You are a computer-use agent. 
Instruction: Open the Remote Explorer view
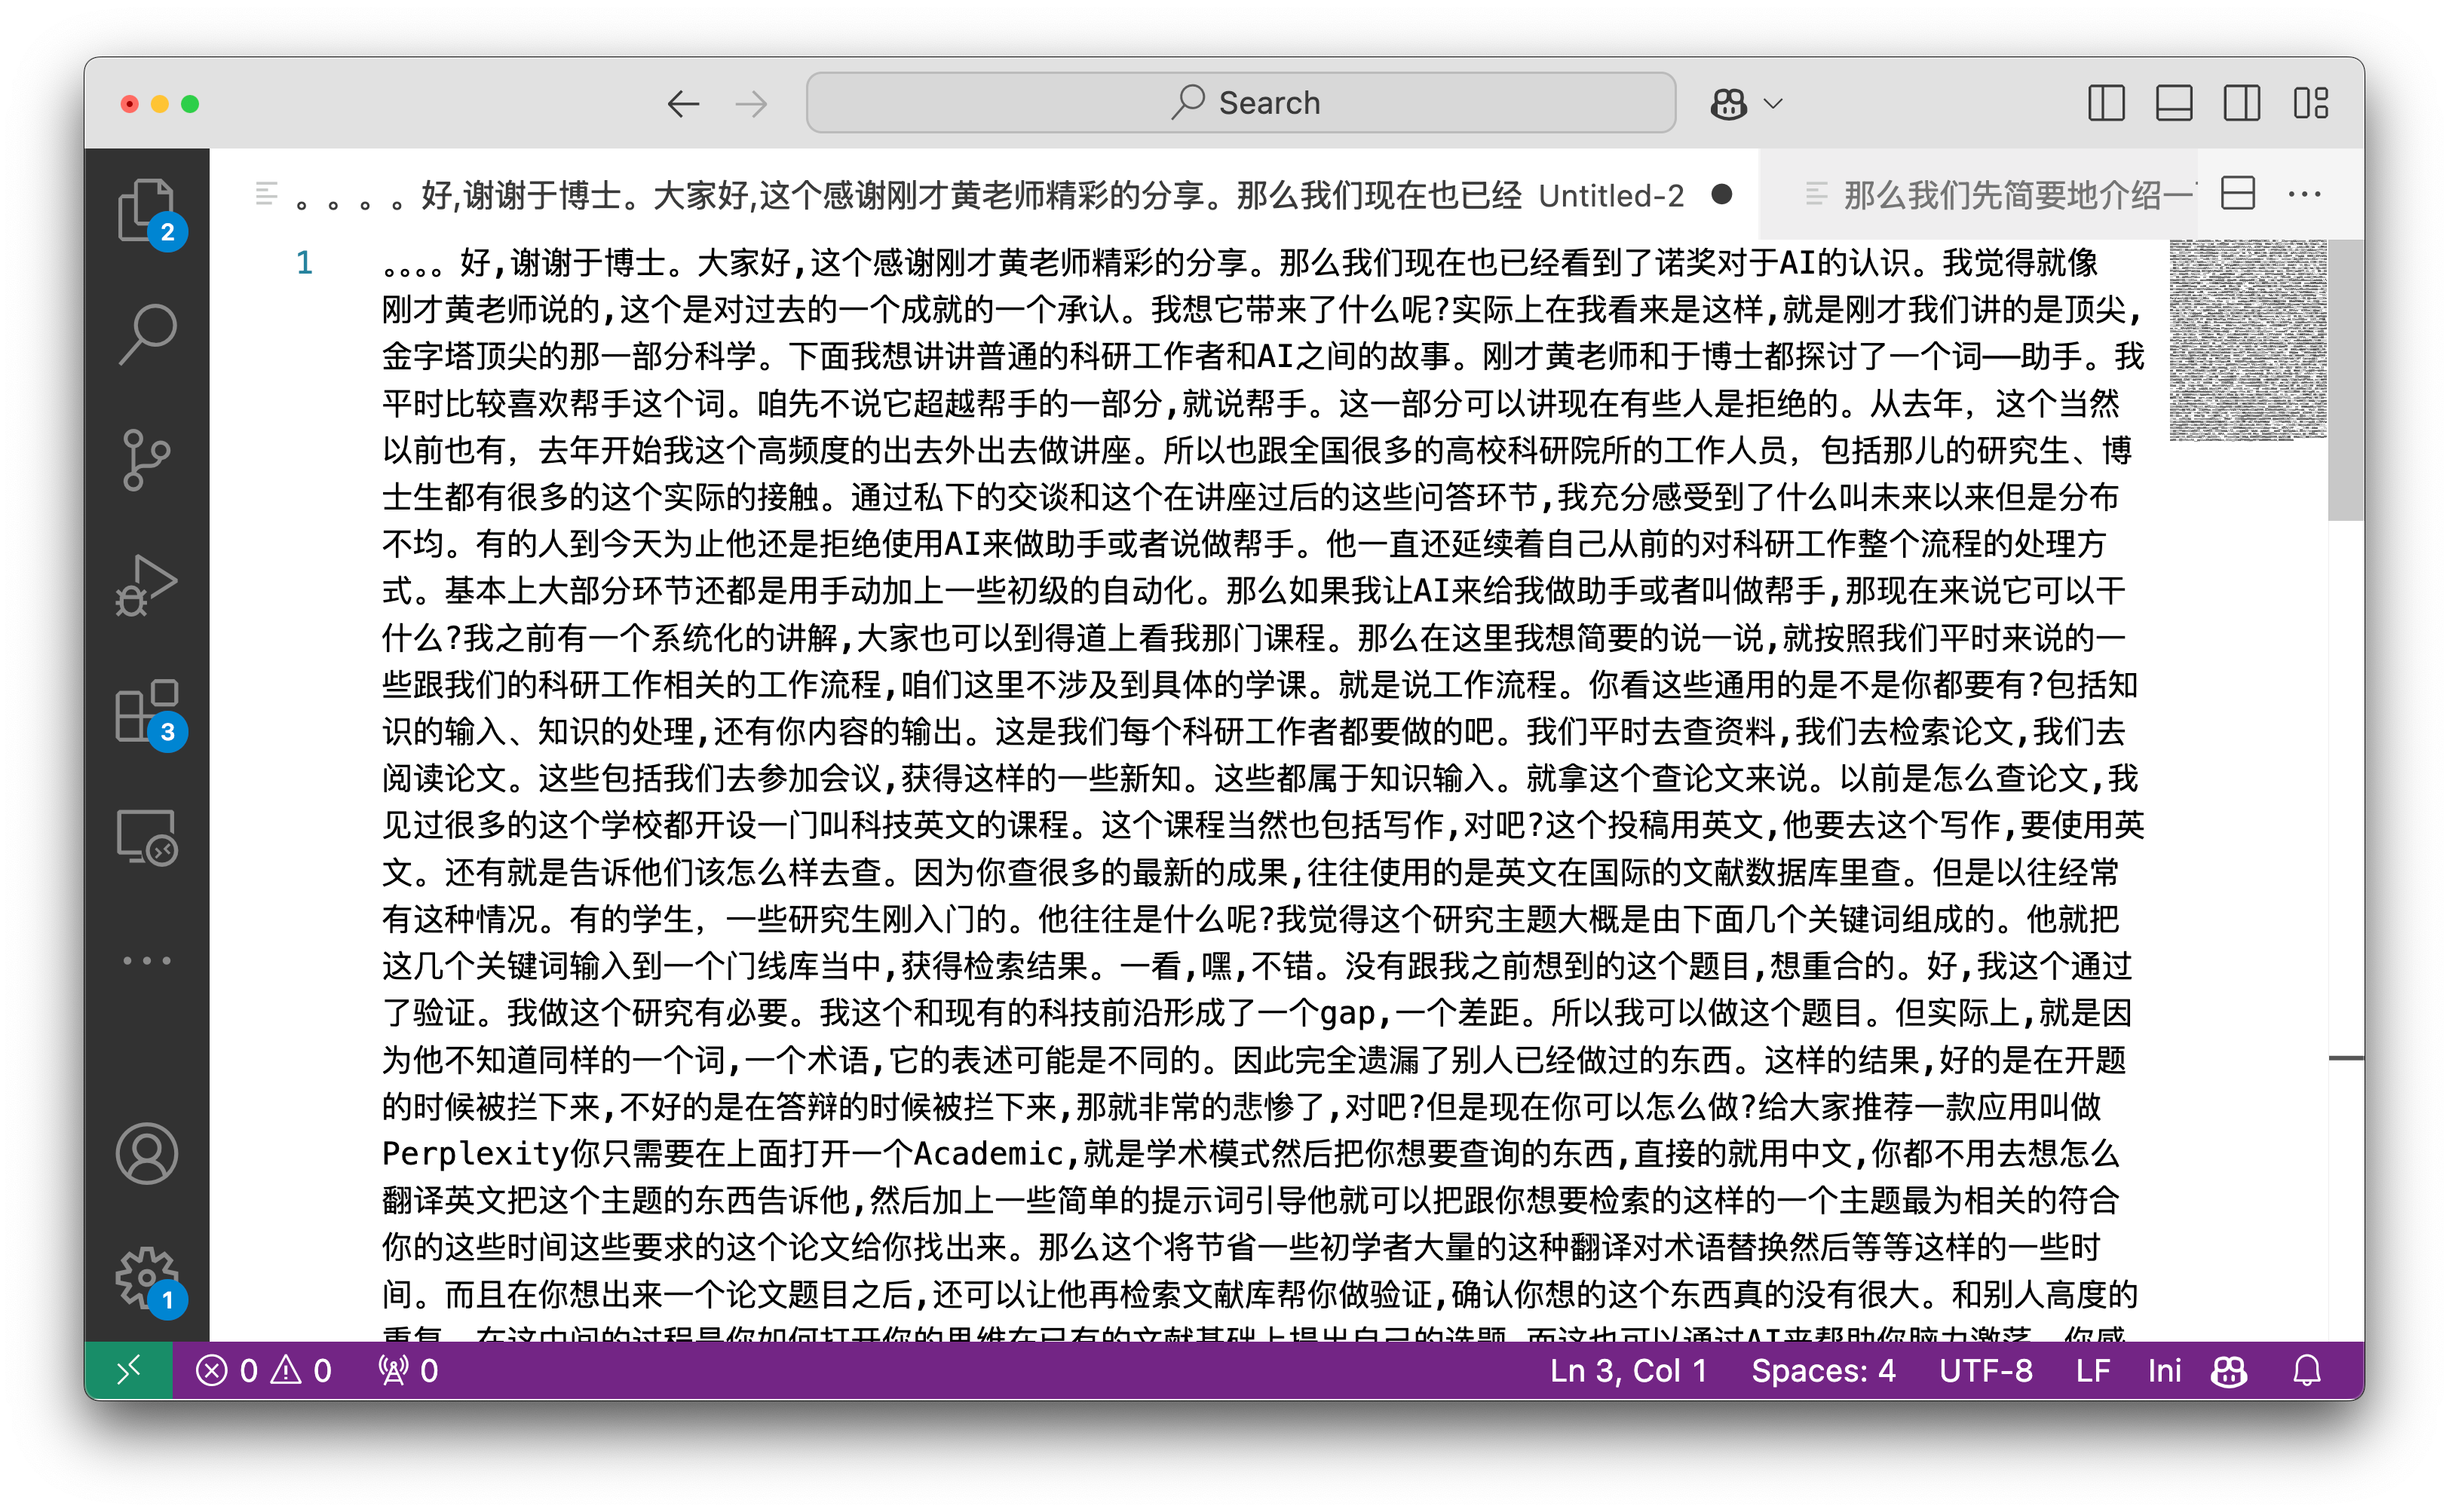point(147,836)
